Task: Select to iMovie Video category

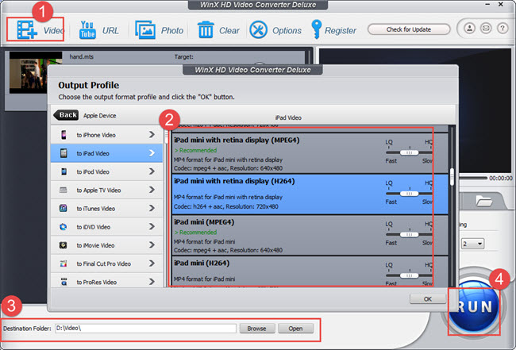Action: (106, 245)
